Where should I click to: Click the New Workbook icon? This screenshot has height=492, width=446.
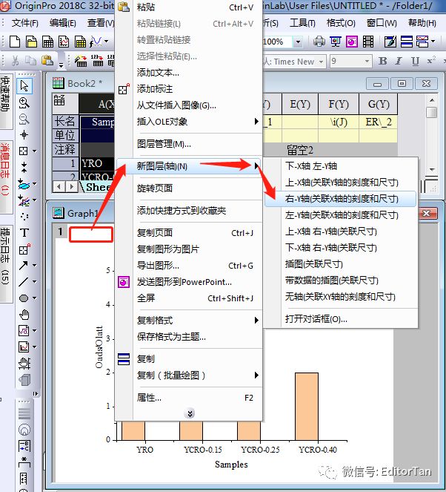(x=47, y=42)
